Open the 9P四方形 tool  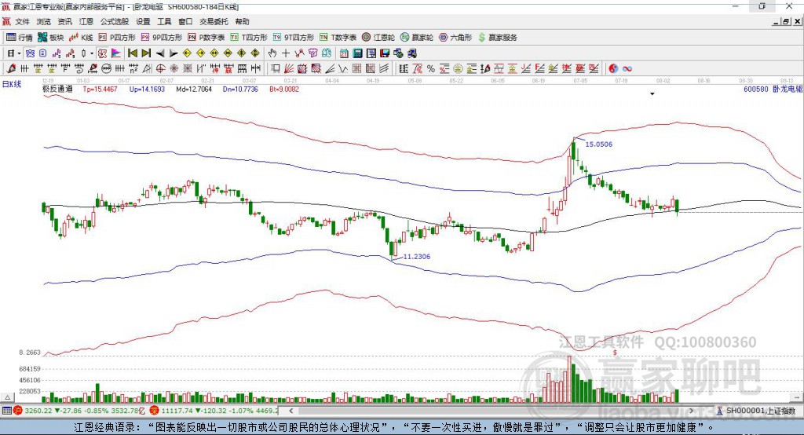(x=162, y=38)
